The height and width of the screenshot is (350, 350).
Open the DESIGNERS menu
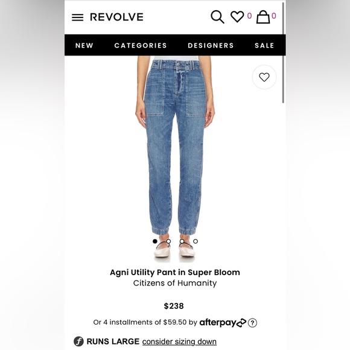coord(211,45)
